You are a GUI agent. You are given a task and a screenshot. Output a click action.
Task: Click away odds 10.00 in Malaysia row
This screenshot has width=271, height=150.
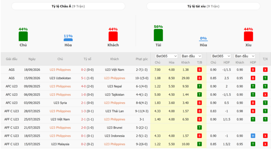[186, 144]
